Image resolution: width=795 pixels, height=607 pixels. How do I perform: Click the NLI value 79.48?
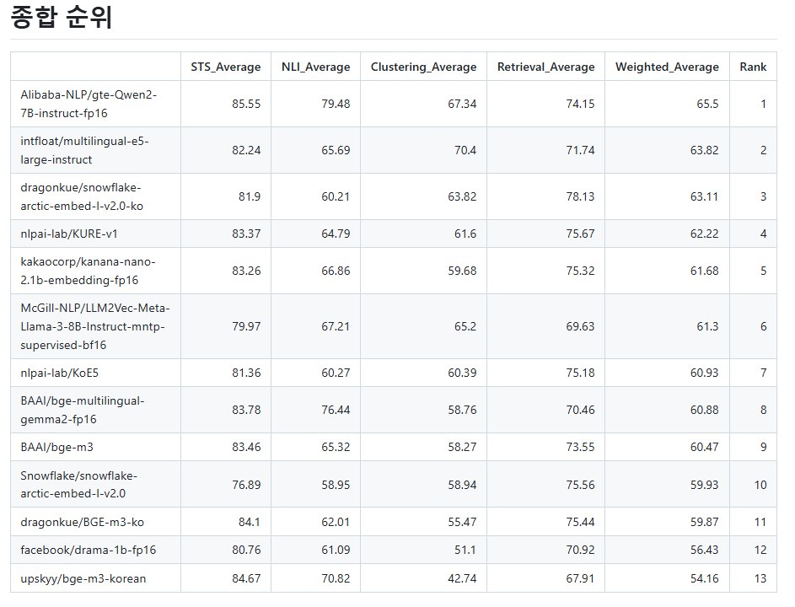336,104
